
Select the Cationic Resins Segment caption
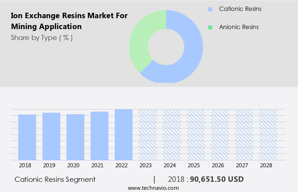coord(55,179)
